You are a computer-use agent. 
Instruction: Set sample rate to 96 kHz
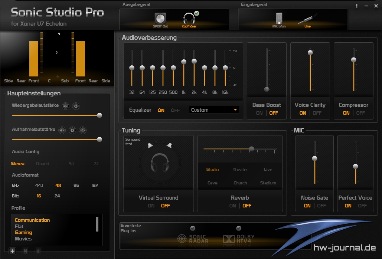(x=76, y=185)
